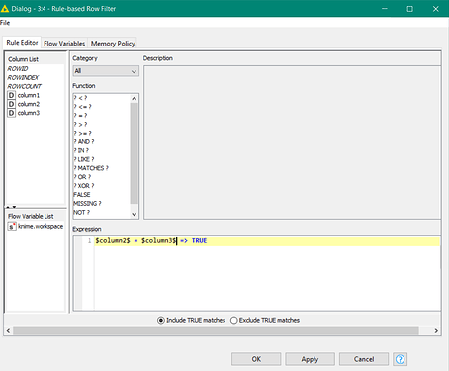The image size is (449, 371).
Task: Click the bottom horizontal scrollbar thumb
Action: pyautogui.click(x=216, y=330)
